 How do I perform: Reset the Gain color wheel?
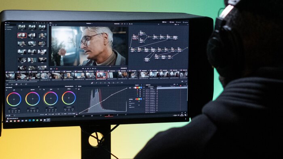point(58,89)
